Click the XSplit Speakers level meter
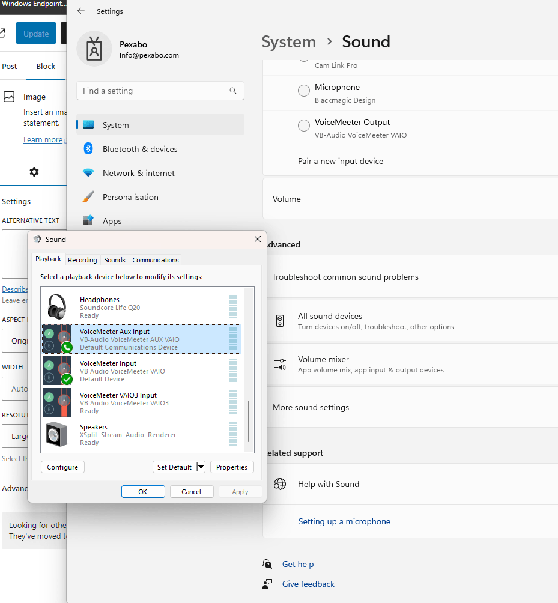The height and width of the screenshot is (603, 558). click(232, 434)
